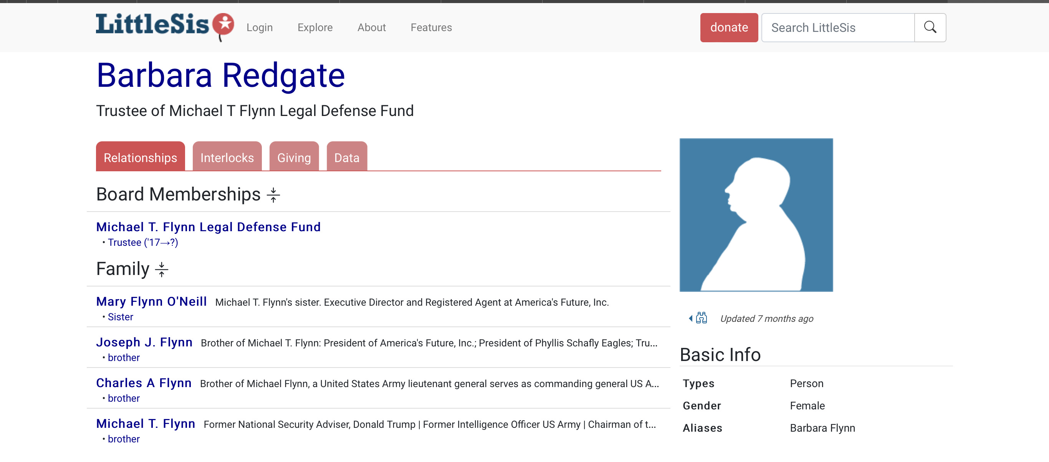Open the LittleSis logo homepage link
The height and width of the screenshot is (462, 1049).
pos(165,26)
